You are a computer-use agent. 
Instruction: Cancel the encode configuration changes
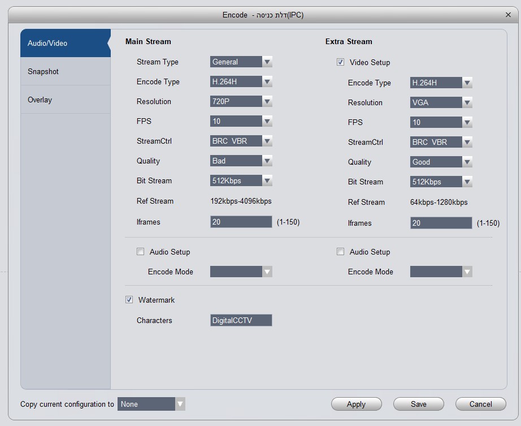tap(480, 404)
